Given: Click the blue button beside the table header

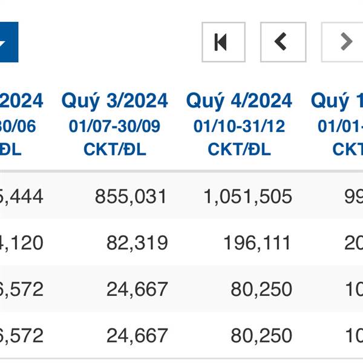Looking at the screenshot, I should [x=9, y=42].
